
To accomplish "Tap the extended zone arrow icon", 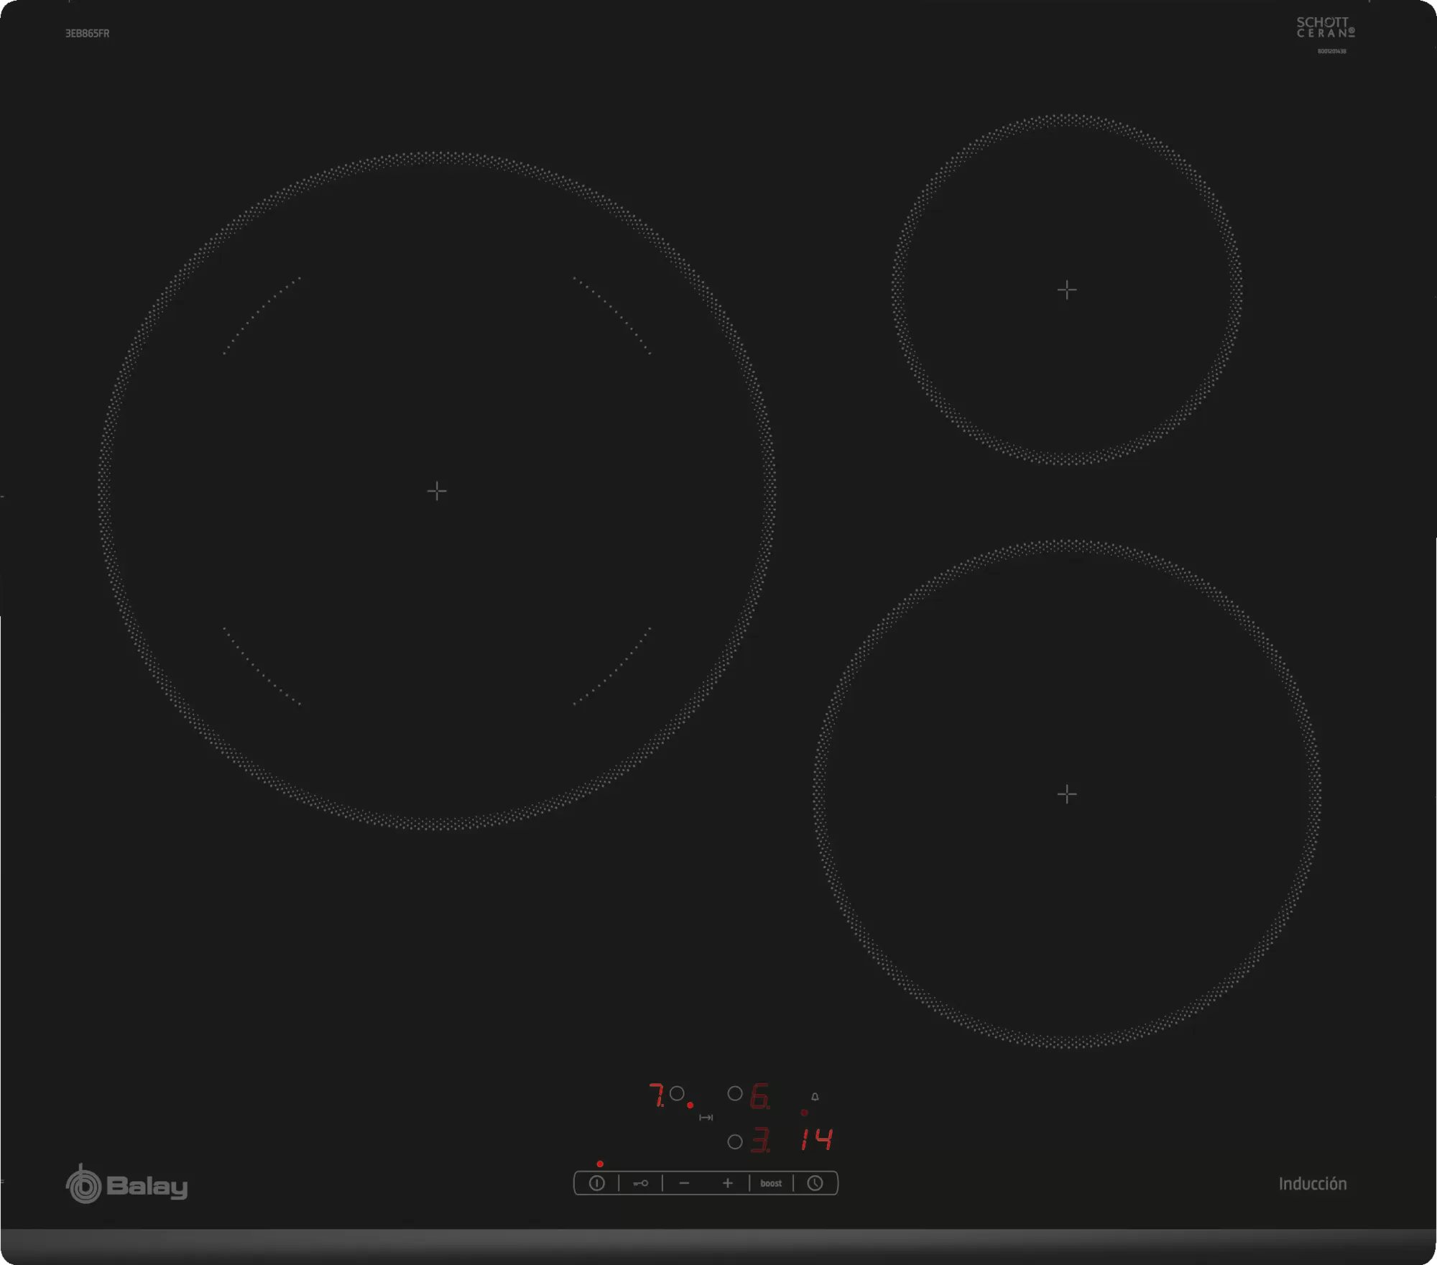I will (x=706, y=1118).
